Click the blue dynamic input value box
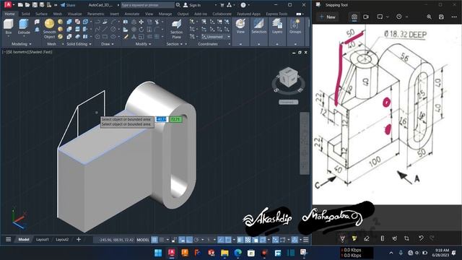The image size is (462, 260). tap(162, 119)
